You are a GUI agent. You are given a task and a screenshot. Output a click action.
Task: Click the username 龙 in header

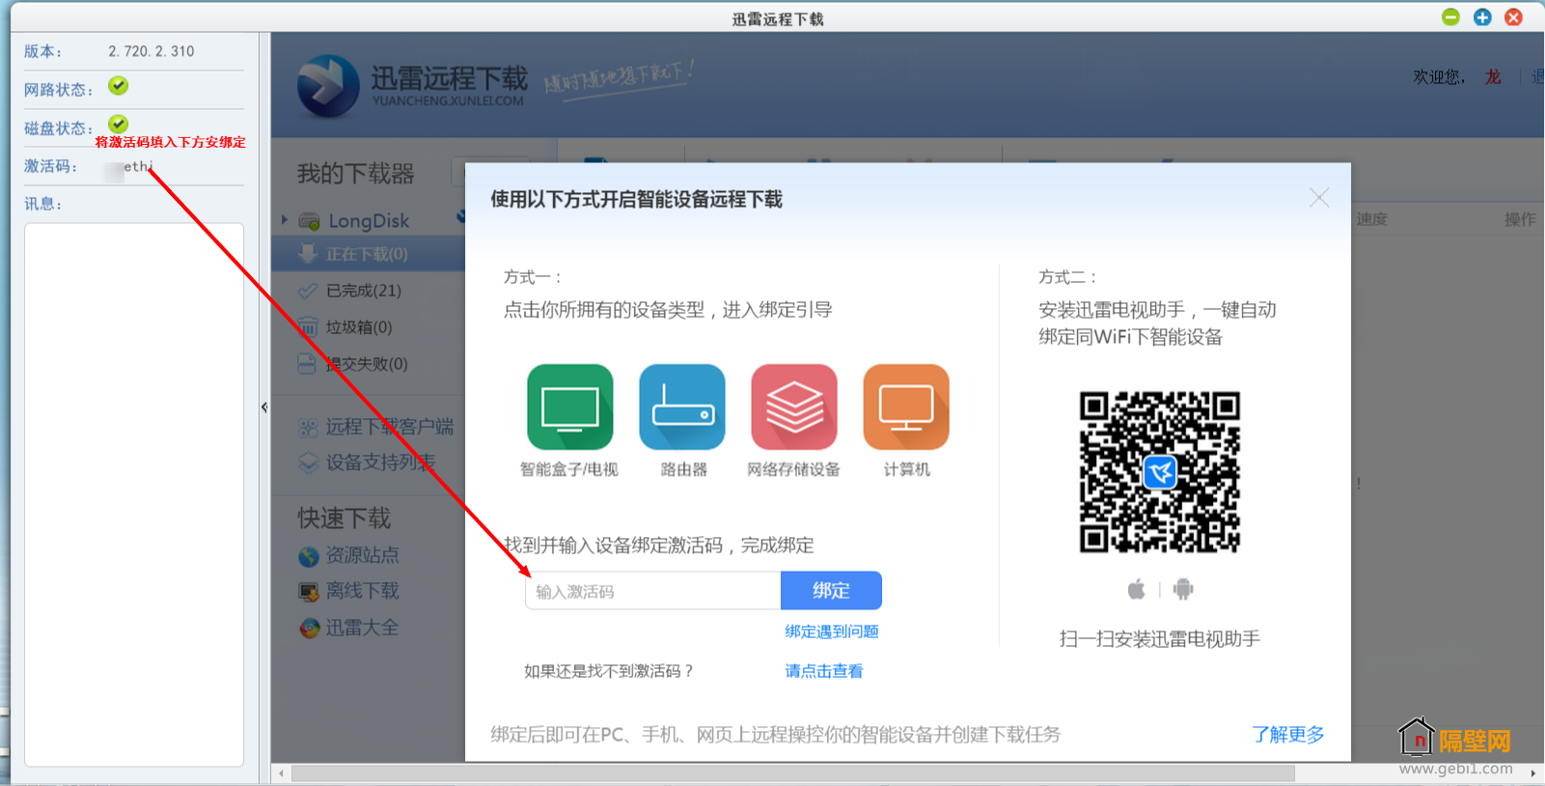click(1493, 77)
